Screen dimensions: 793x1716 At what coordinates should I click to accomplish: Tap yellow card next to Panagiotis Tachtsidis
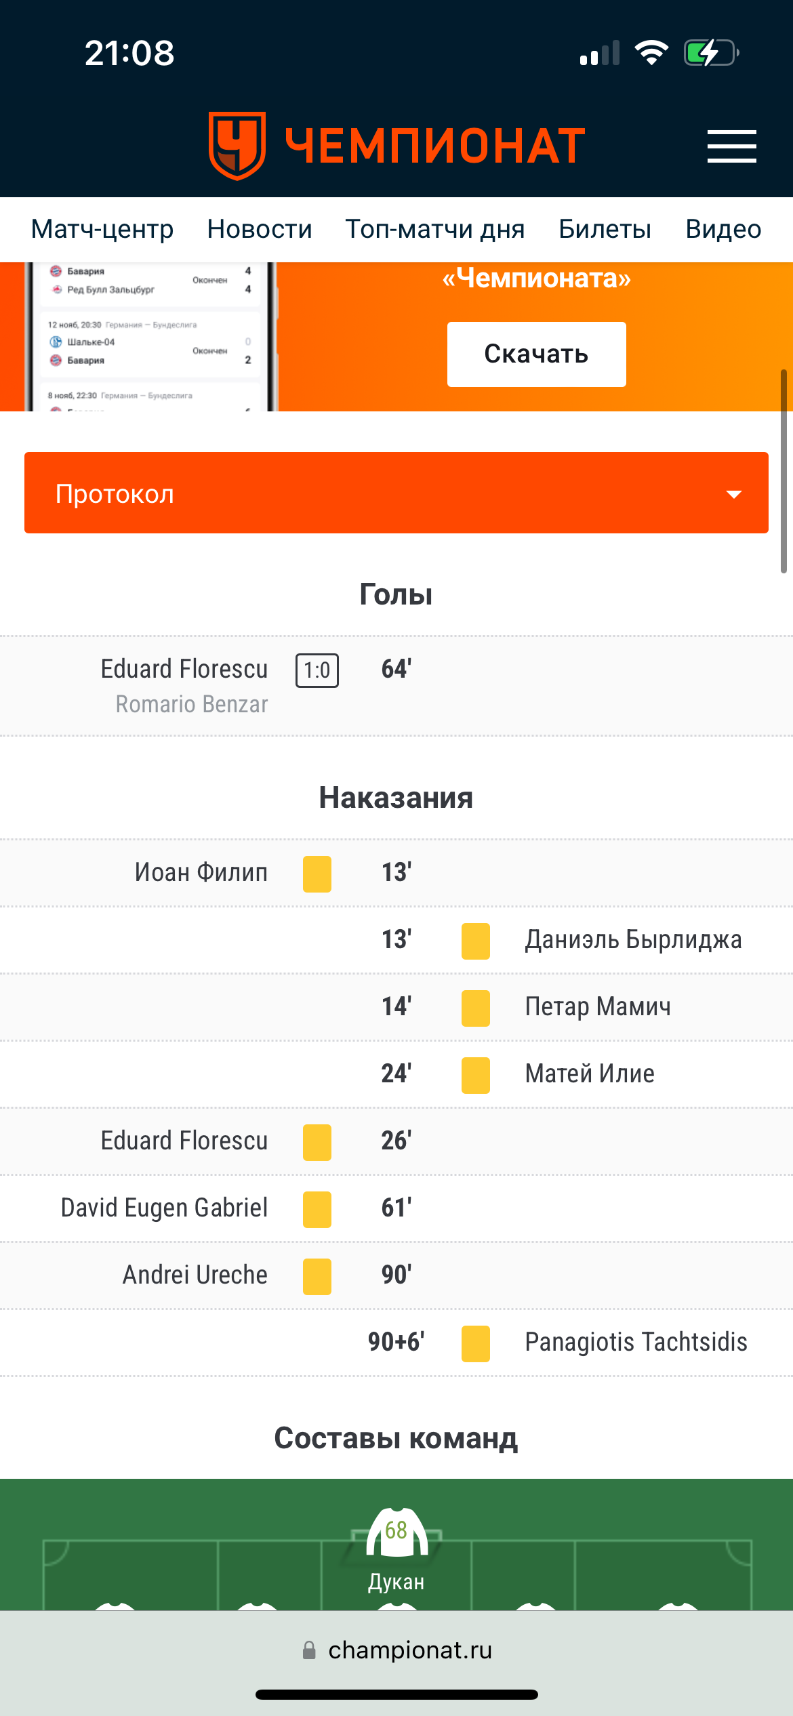(475, 1343)
